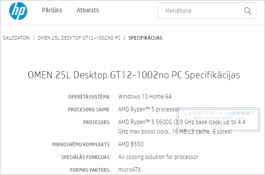Click the magnifying glass search icon

[x=248, y=11]
